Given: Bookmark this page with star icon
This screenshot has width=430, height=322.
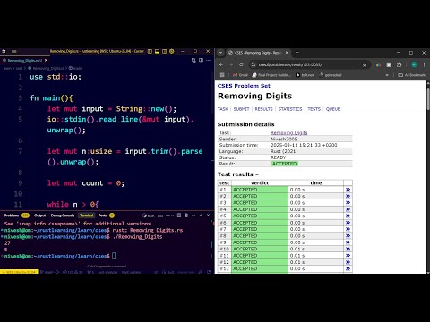Looking at the screenshot, I should coord(365,64).
